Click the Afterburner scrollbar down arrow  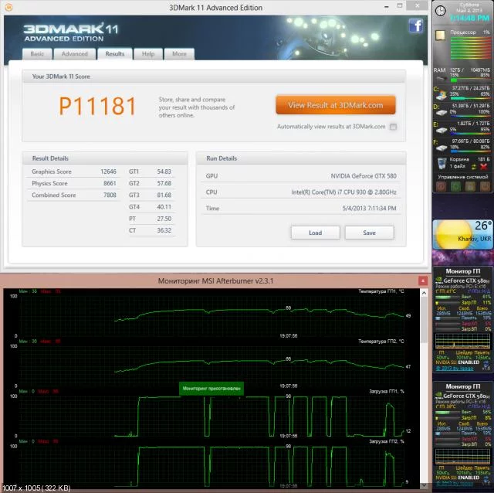click(424, 485)
